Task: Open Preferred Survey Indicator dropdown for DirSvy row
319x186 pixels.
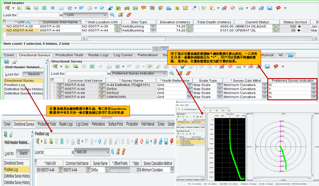Action: 313,89
